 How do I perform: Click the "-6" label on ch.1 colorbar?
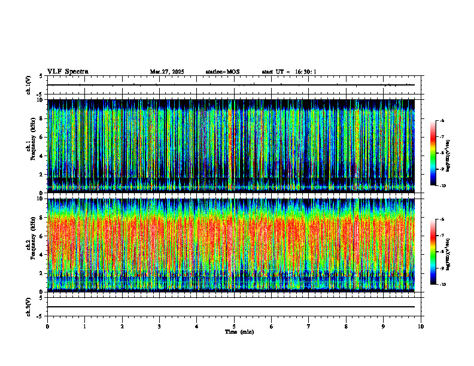(442, 120)
